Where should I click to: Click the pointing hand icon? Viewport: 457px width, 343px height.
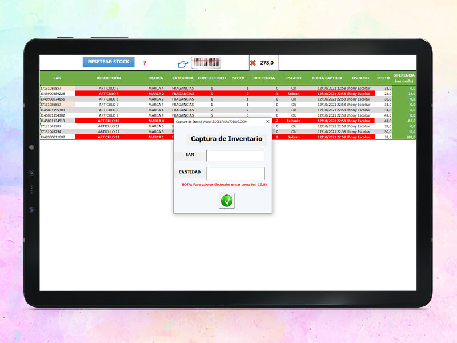(183, 64)
